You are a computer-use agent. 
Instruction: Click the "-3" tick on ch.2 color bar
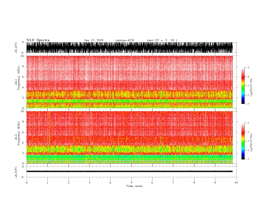point(248,123)
